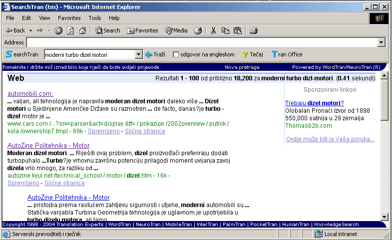Open the PalmTran footer link

coord(234,224)
